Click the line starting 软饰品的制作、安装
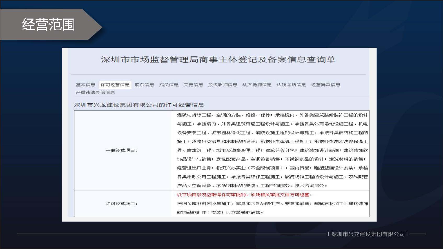This screenshot has width=443, height=249. (220, 212)
